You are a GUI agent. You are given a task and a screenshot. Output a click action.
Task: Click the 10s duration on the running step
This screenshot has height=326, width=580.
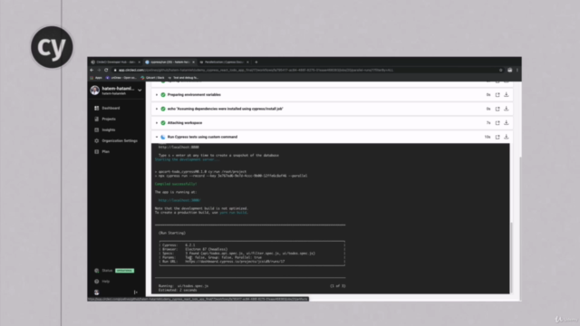[488, 137]
